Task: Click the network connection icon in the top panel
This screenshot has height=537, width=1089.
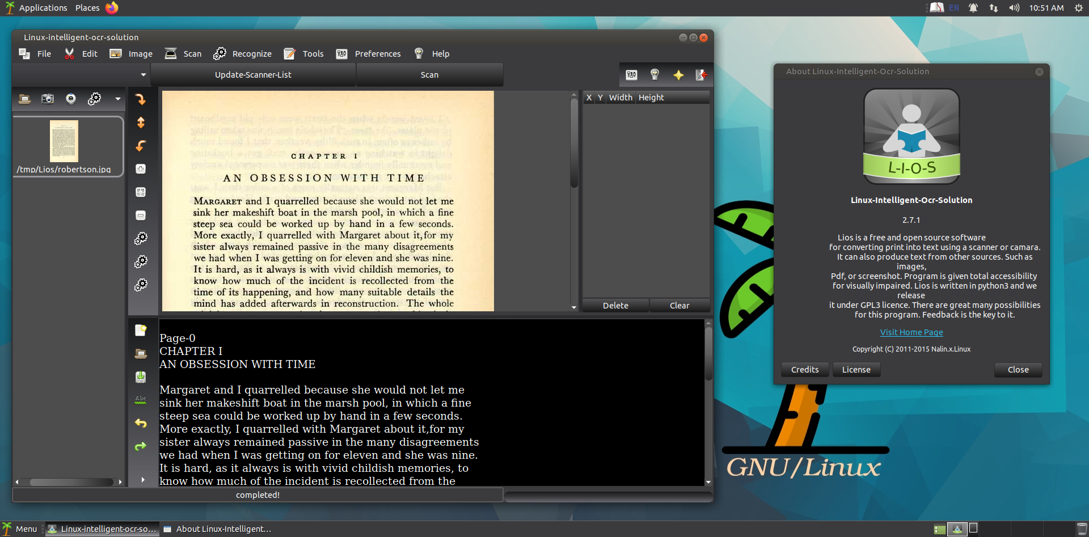Action: tap(994, 8)
